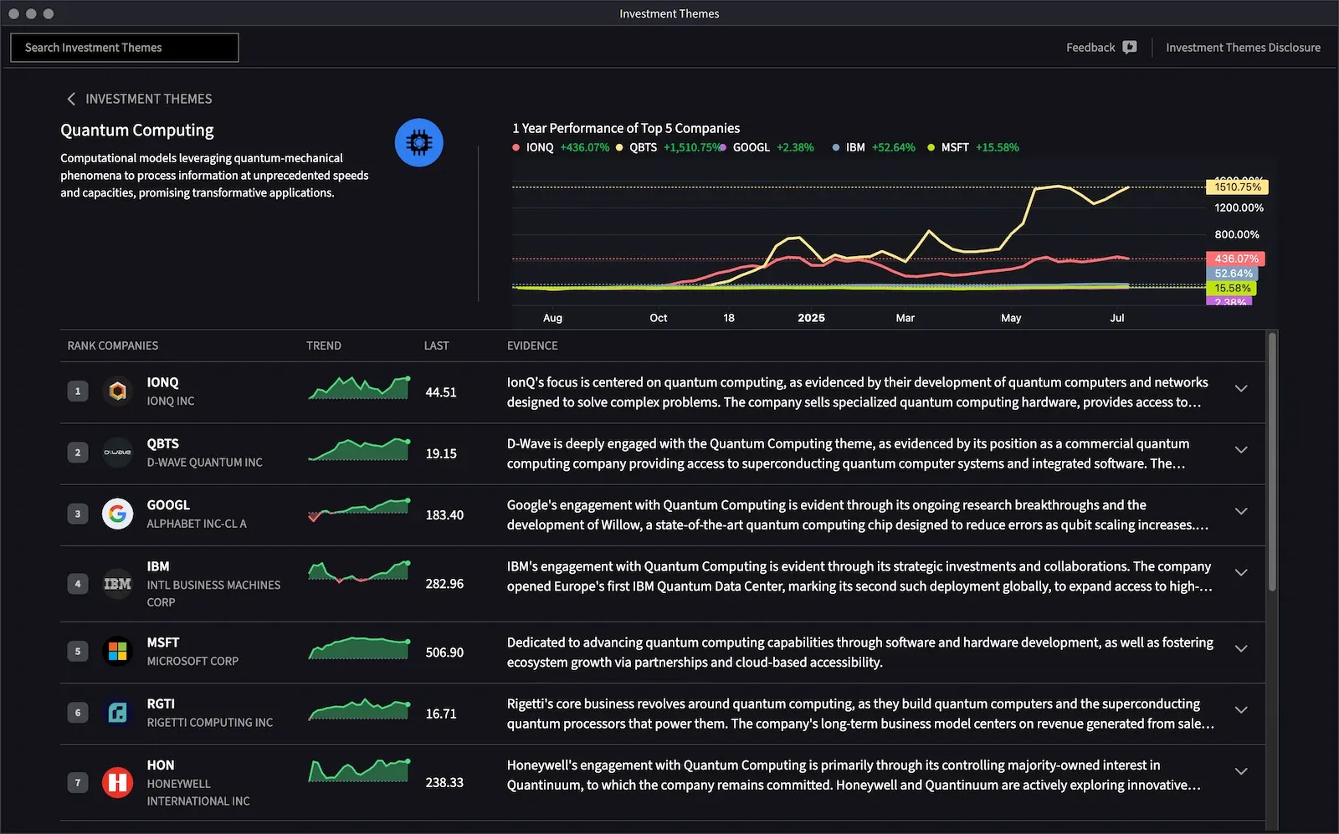Sort by the LAST column header
Screen dimensions: 1339x834
tap(436, 345)
